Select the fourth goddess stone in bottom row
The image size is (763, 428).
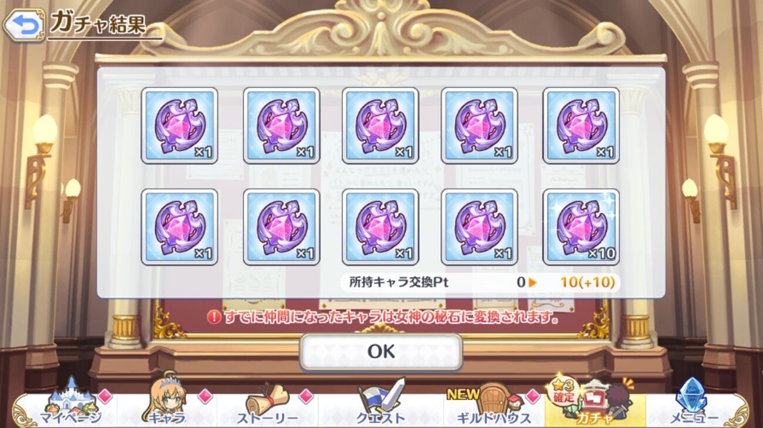click(x=480, y=227)
